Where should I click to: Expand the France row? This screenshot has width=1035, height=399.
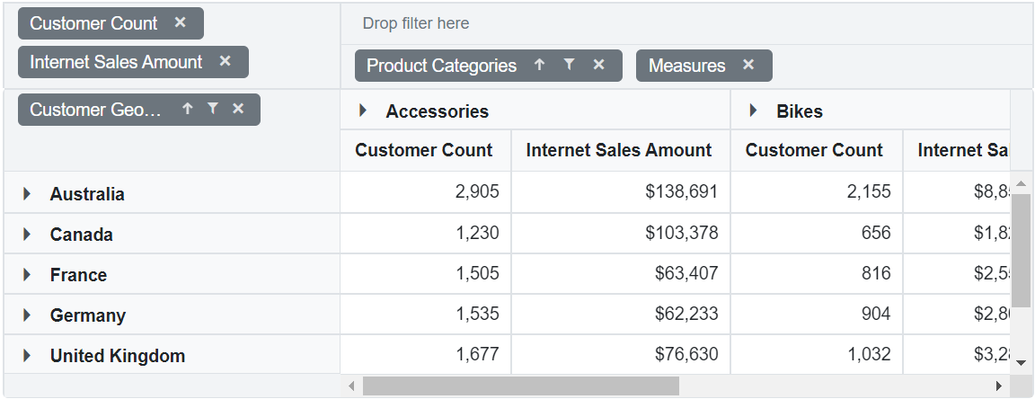pos(27,274)
